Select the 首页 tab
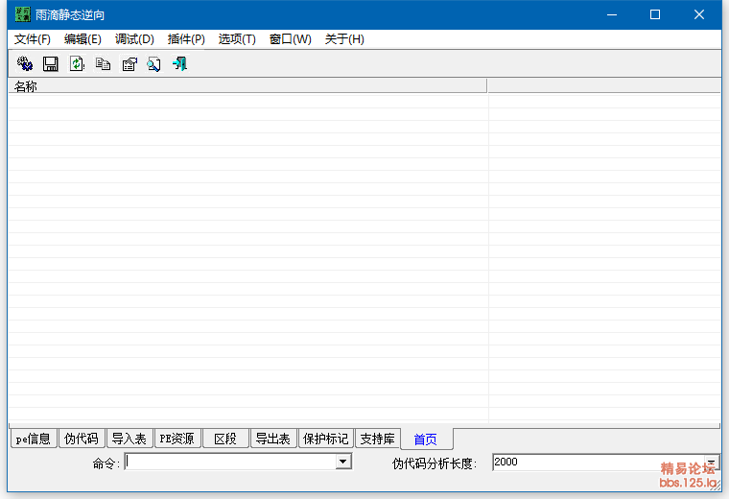Screen dimensions: 729x499 [x=426, y=439]
